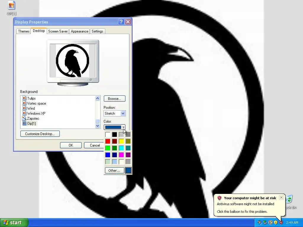Go to the Settings tab

pos(97,31)
